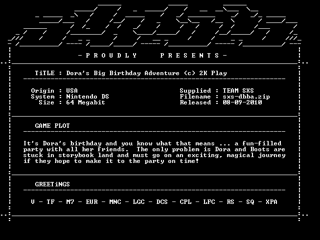Click the Origin value 'USA'
Viewport: 320px width, 240px height.
pyautogui.click(x=72, y=91)
